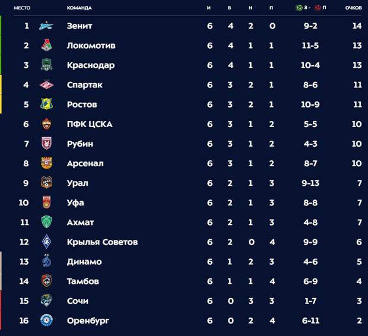Click the Krylia Sovetov emblem
Image resolution: width=368 pixels, height=336 pixels.
(46, 242)
